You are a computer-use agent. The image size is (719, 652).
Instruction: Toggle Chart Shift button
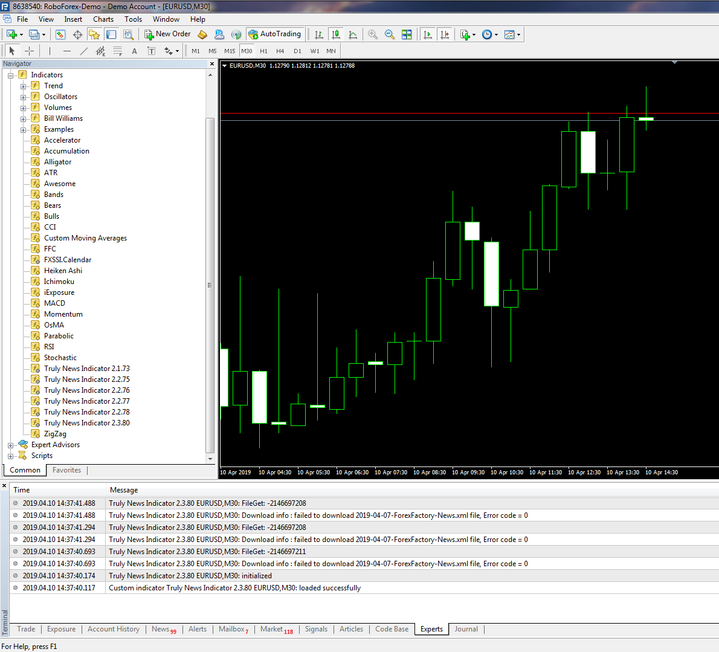(x=444, y=34)
